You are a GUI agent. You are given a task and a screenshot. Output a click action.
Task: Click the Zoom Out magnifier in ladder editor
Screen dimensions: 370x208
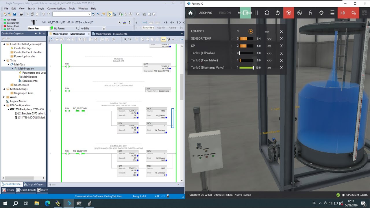tap(130, 39)
